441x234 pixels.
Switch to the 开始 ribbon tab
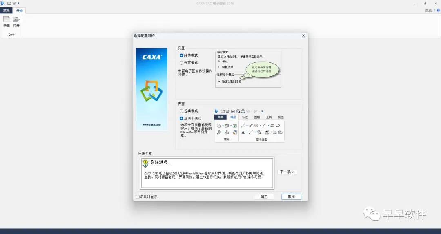click(x=20, y=11)
